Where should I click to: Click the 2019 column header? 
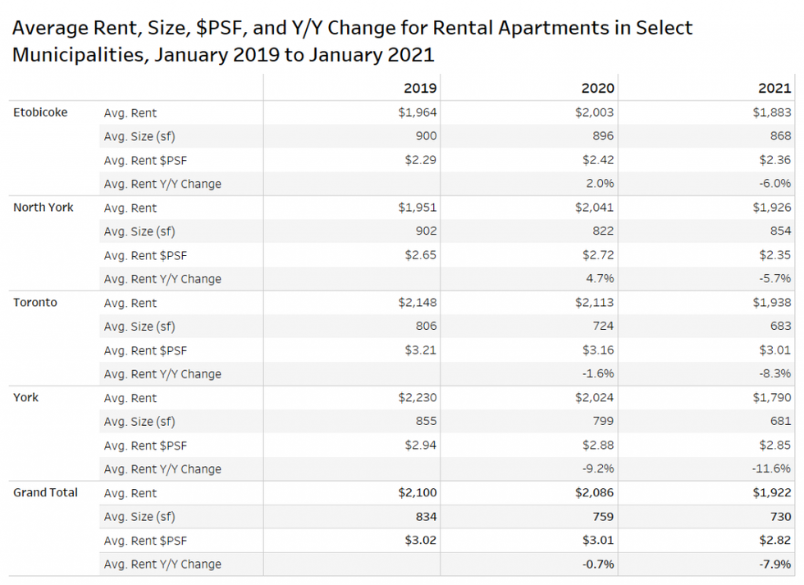[420, 88]
